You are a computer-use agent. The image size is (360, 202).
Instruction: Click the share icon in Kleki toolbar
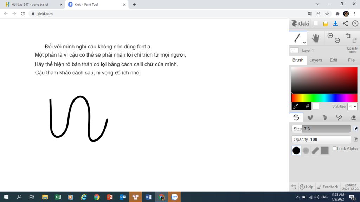345,24
